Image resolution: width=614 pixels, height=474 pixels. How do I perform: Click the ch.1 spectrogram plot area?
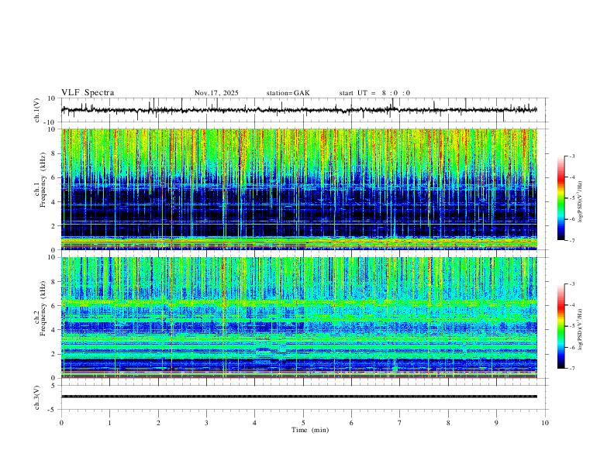pos(299,189)
